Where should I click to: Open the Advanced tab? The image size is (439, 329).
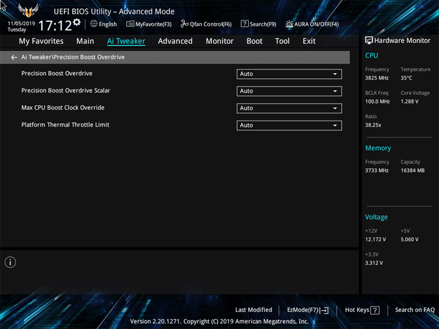pyautogui.click(x=175, y=41)
